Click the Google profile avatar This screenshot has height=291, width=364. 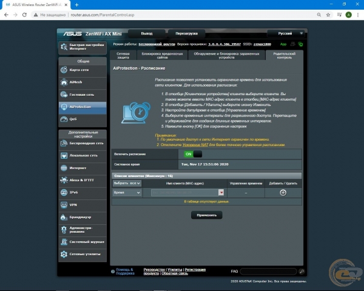[348, 15]
